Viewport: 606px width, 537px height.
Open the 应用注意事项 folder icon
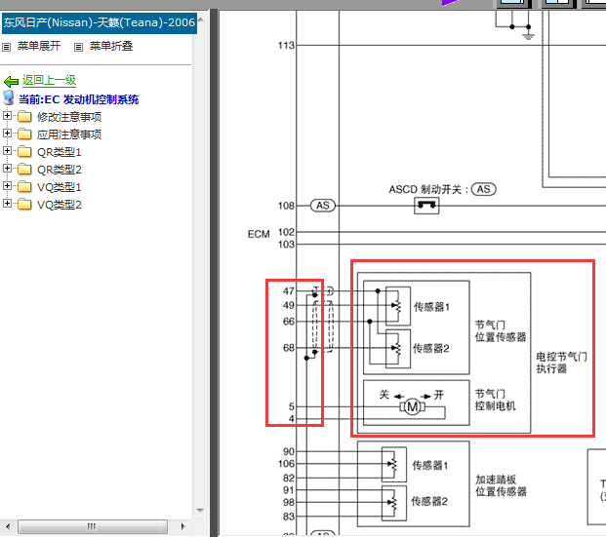24,134
